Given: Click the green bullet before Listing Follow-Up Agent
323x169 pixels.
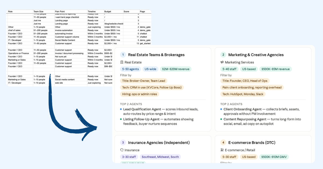Looking at the screenshot, I should pyautogui.click(x=121, y=119).
